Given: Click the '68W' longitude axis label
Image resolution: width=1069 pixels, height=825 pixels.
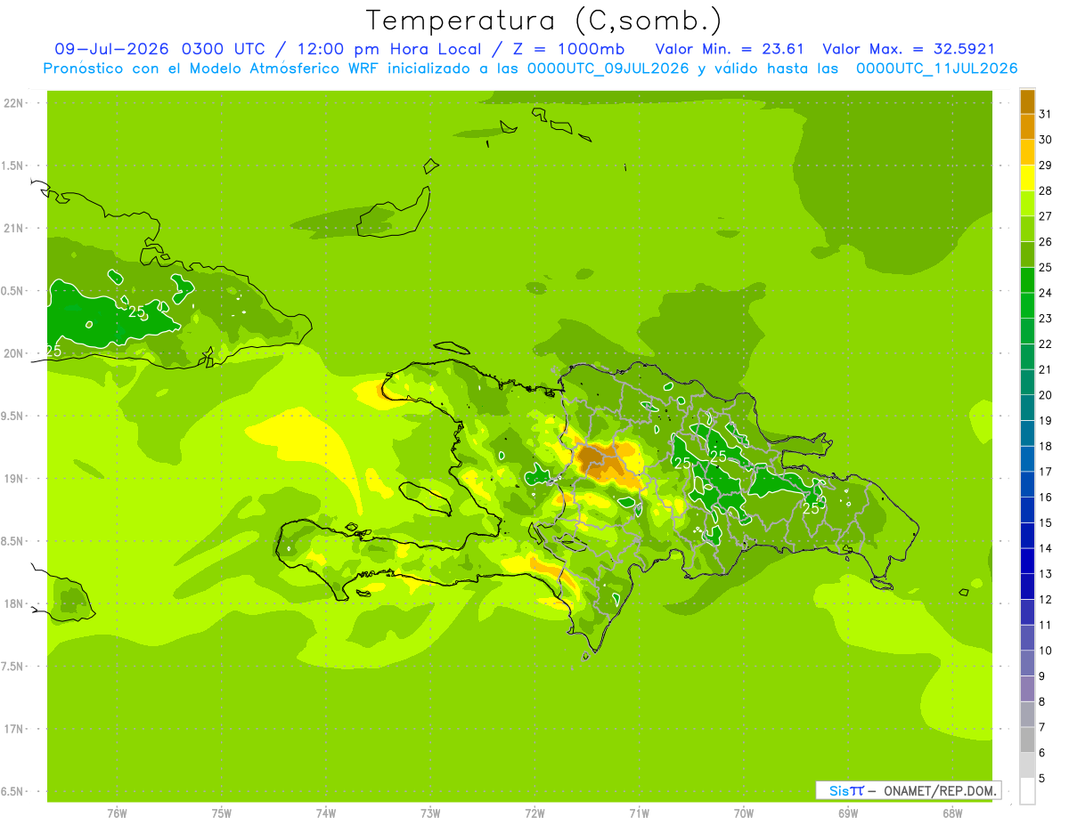Looking at the screenshot, I should (x=952, y=813).
